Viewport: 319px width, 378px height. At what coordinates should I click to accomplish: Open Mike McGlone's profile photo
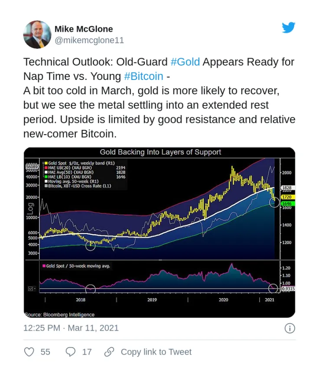37,34
